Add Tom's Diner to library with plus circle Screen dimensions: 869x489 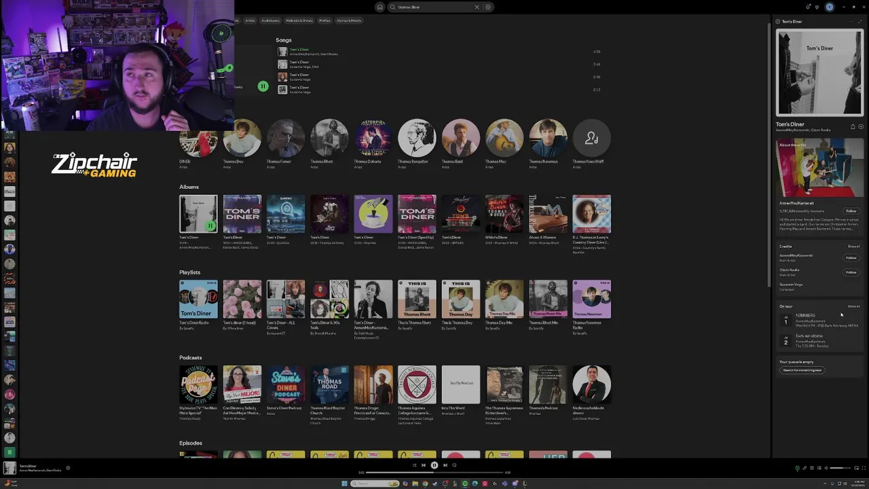(x=861, y=126)
